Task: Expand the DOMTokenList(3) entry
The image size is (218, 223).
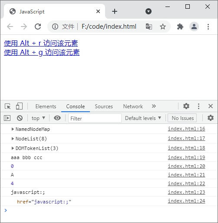Action: pyautogui.click(x=13, y=148)
